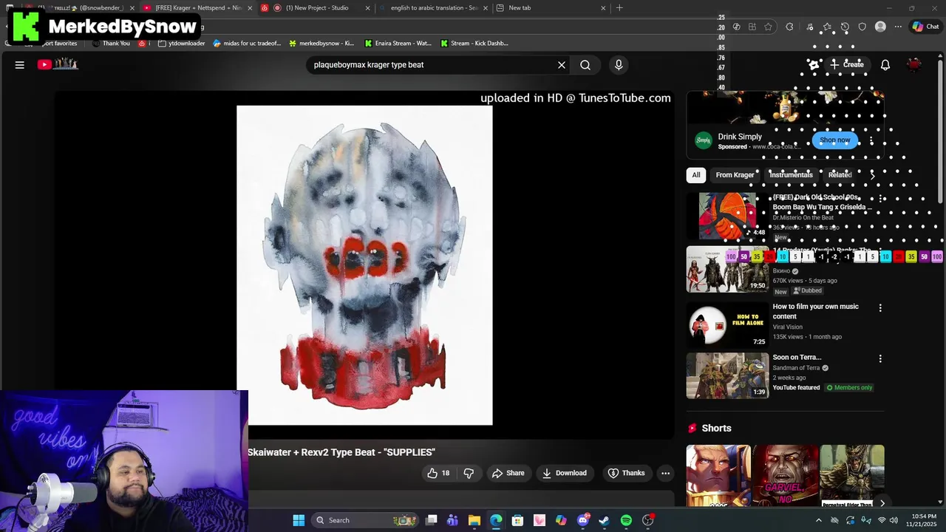Select the Related chip
This screenshot has height=532, width=946.
click(840, 175)
